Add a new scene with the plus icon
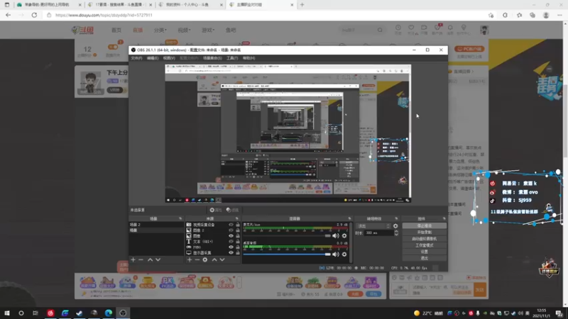Image resolution: width=568 pixels, height=319 pixels. [133, 259]
